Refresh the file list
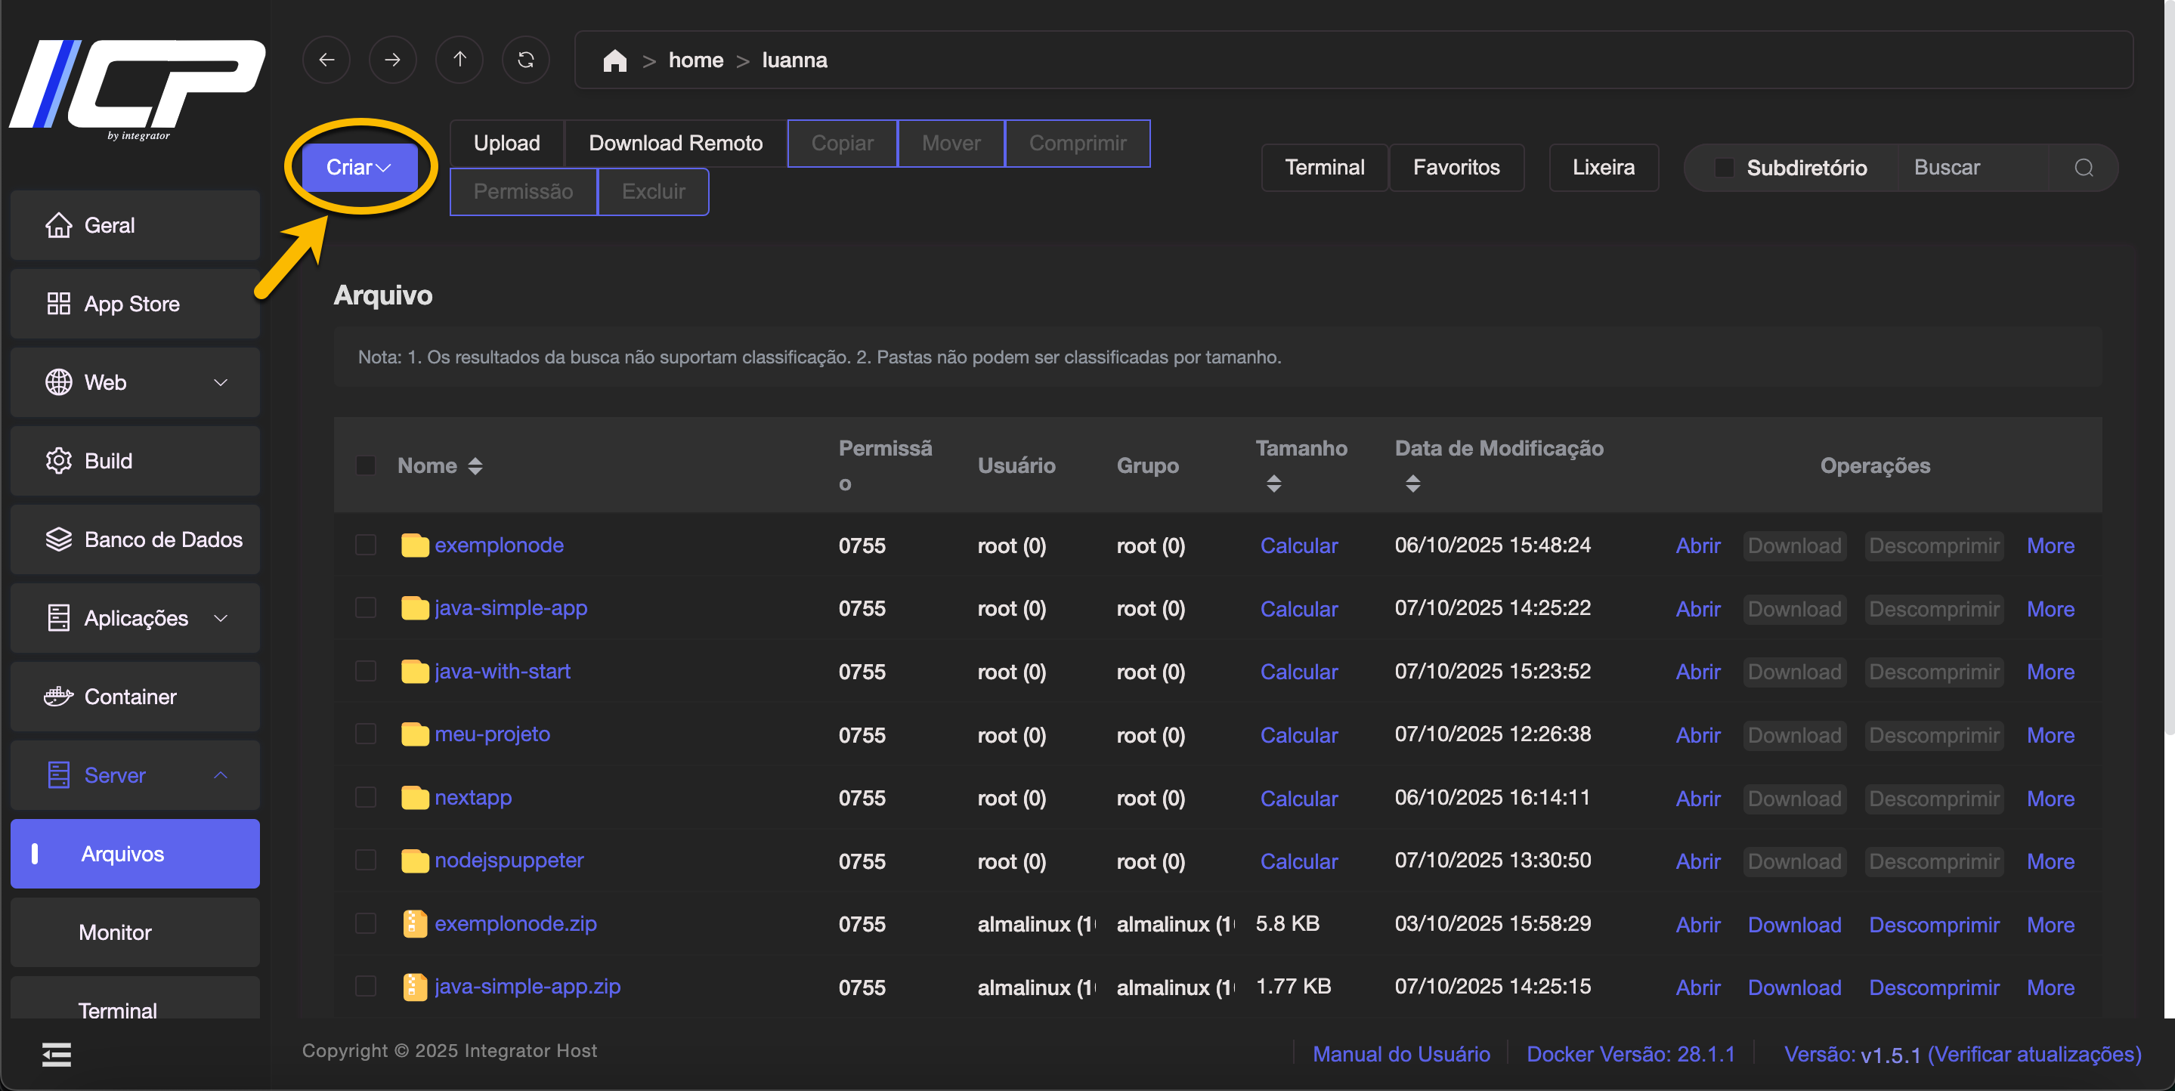The image size is (2175, 1091). click(525, 60)
